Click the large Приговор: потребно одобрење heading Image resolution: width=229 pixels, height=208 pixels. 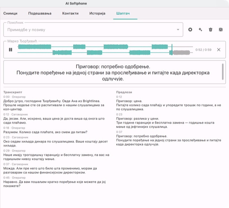113,67
